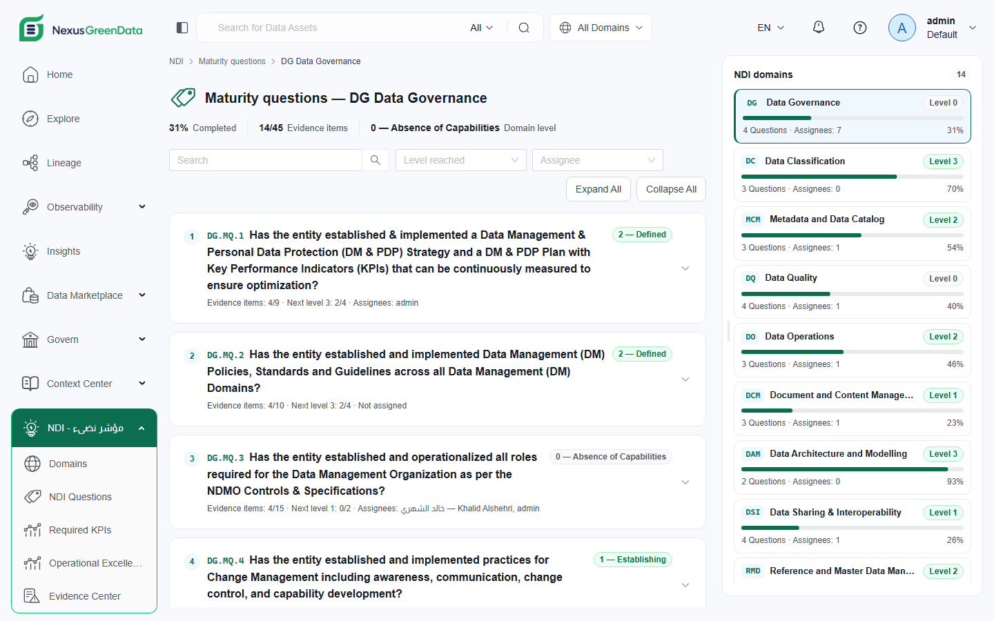Open the All search category dropdown
The width and height of the screenshot is (994, 621).
(482, 28)
